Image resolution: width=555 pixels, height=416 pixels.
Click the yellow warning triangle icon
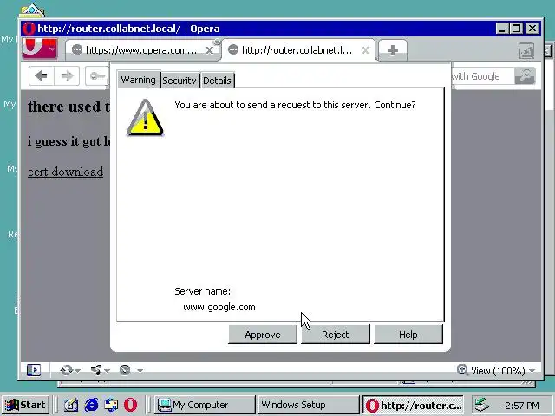[x=145, y=118]
